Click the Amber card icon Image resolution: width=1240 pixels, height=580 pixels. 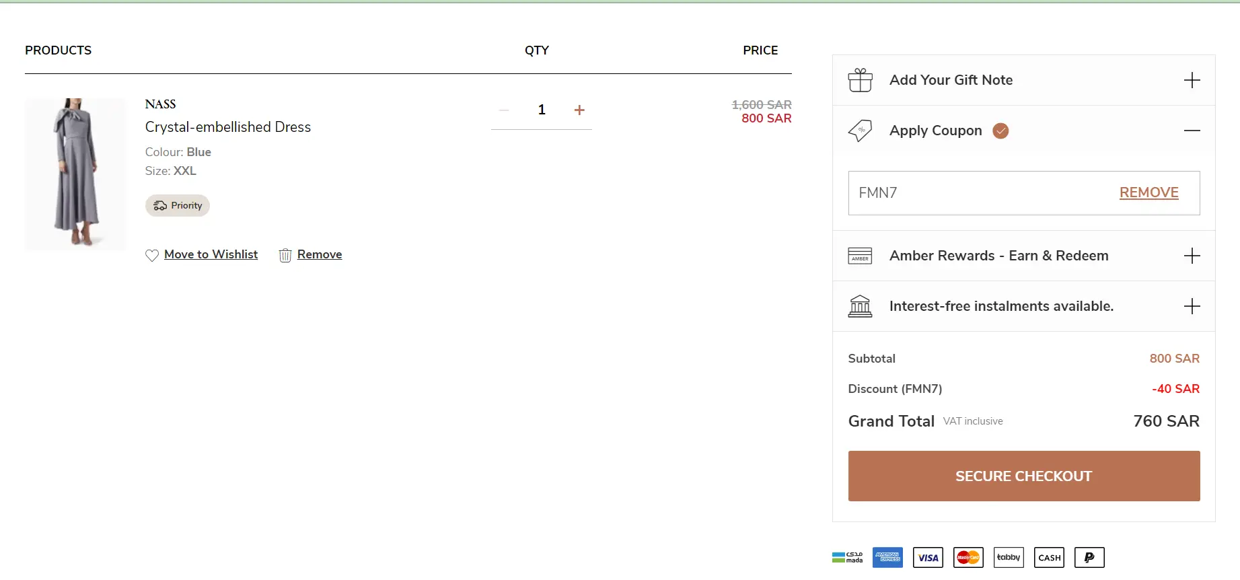[860, 256]
